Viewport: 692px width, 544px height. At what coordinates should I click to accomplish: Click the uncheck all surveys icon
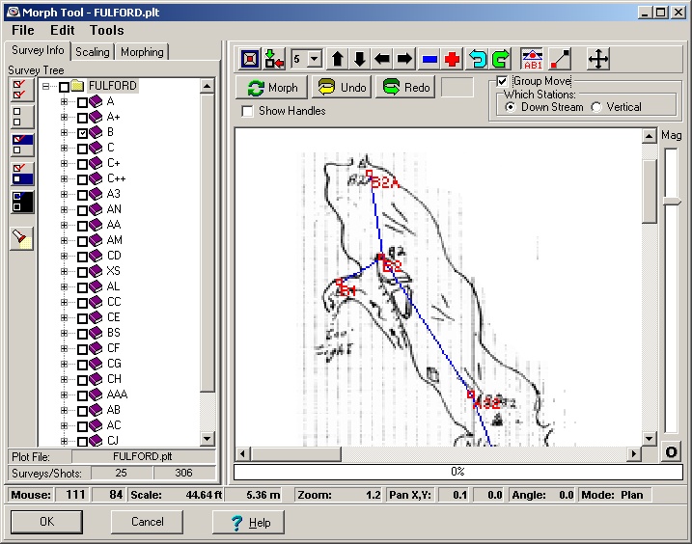[21, 117]
